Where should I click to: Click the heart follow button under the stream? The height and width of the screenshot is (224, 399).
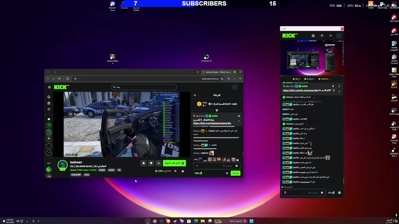151,163
